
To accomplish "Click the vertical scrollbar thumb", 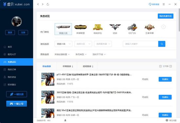I will [x=179, y=20].
